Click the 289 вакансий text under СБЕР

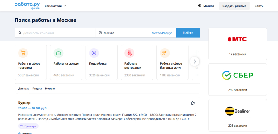[238, 90]
